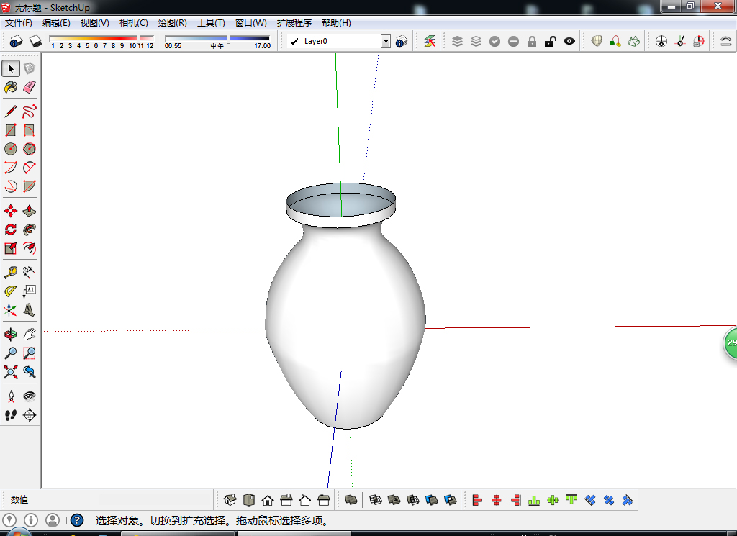Switch to the Iso view
This screenshot has width=737, height=536.
point(230,500)
